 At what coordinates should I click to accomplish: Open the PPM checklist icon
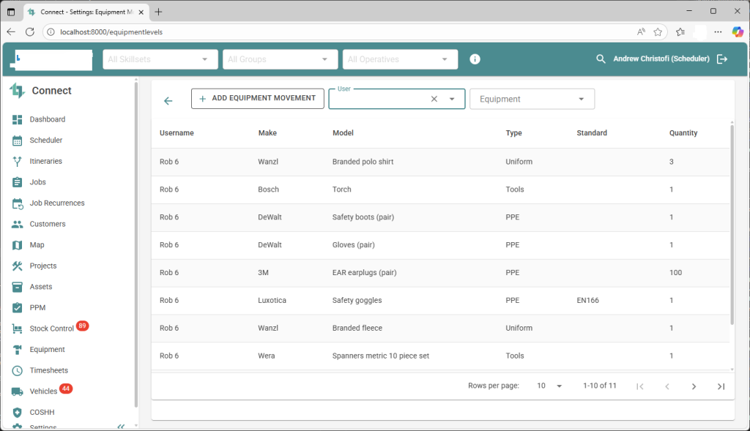click(x=18, y=308)
